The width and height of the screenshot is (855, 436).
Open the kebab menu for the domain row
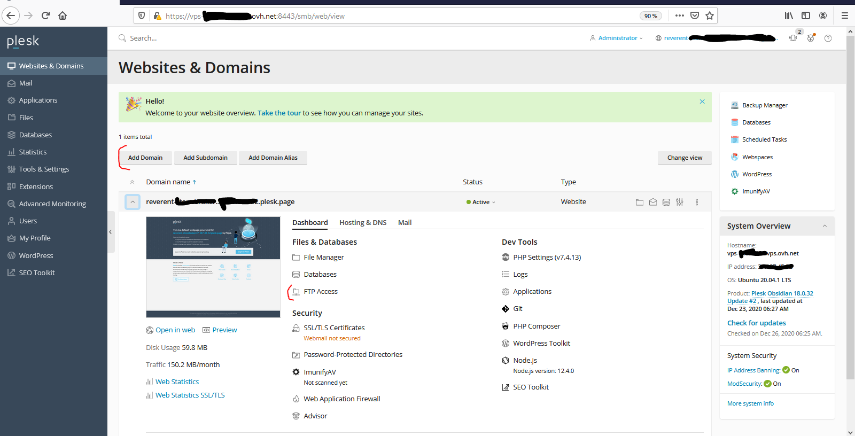point(697,202)
